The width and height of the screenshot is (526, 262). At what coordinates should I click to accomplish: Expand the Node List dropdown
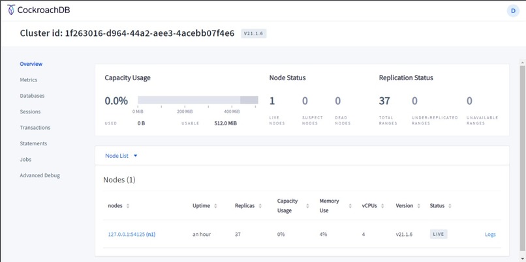(x=121, y=156)
